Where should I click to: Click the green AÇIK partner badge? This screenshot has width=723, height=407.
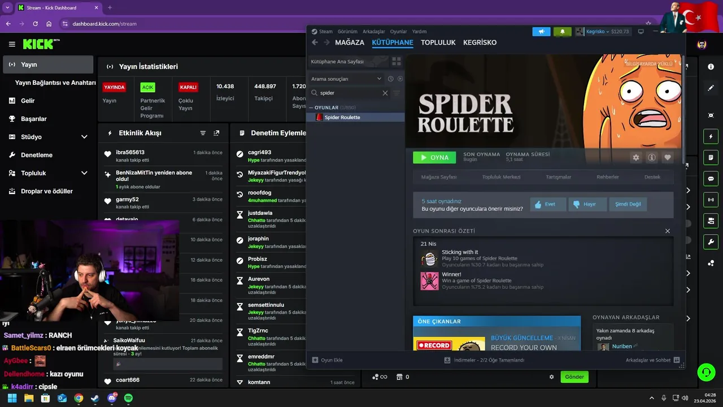click(147, 87)
